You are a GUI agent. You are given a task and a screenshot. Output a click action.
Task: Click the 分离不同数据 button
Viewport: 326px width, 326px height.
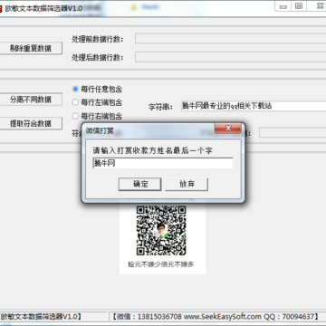[x=31, y=100]
